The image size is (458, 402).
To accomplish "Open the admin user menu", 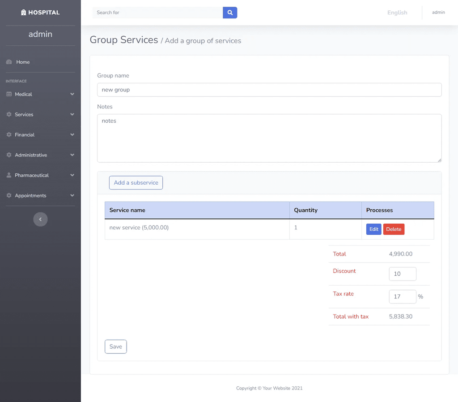I will [x=438, y=12].
